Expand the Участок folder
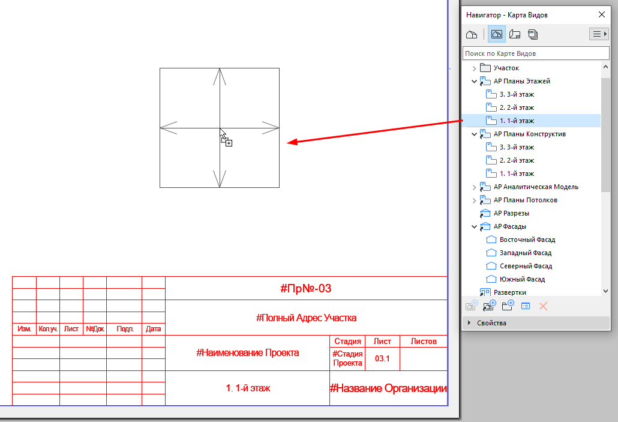Screen dimensions: 618x422 click(x=474, y=68)
